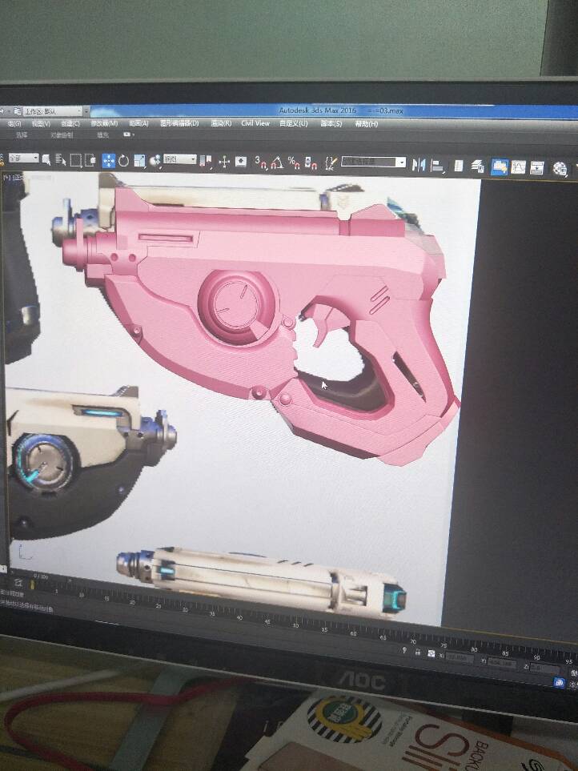Click the Align tool icon

tap(437, 166)
